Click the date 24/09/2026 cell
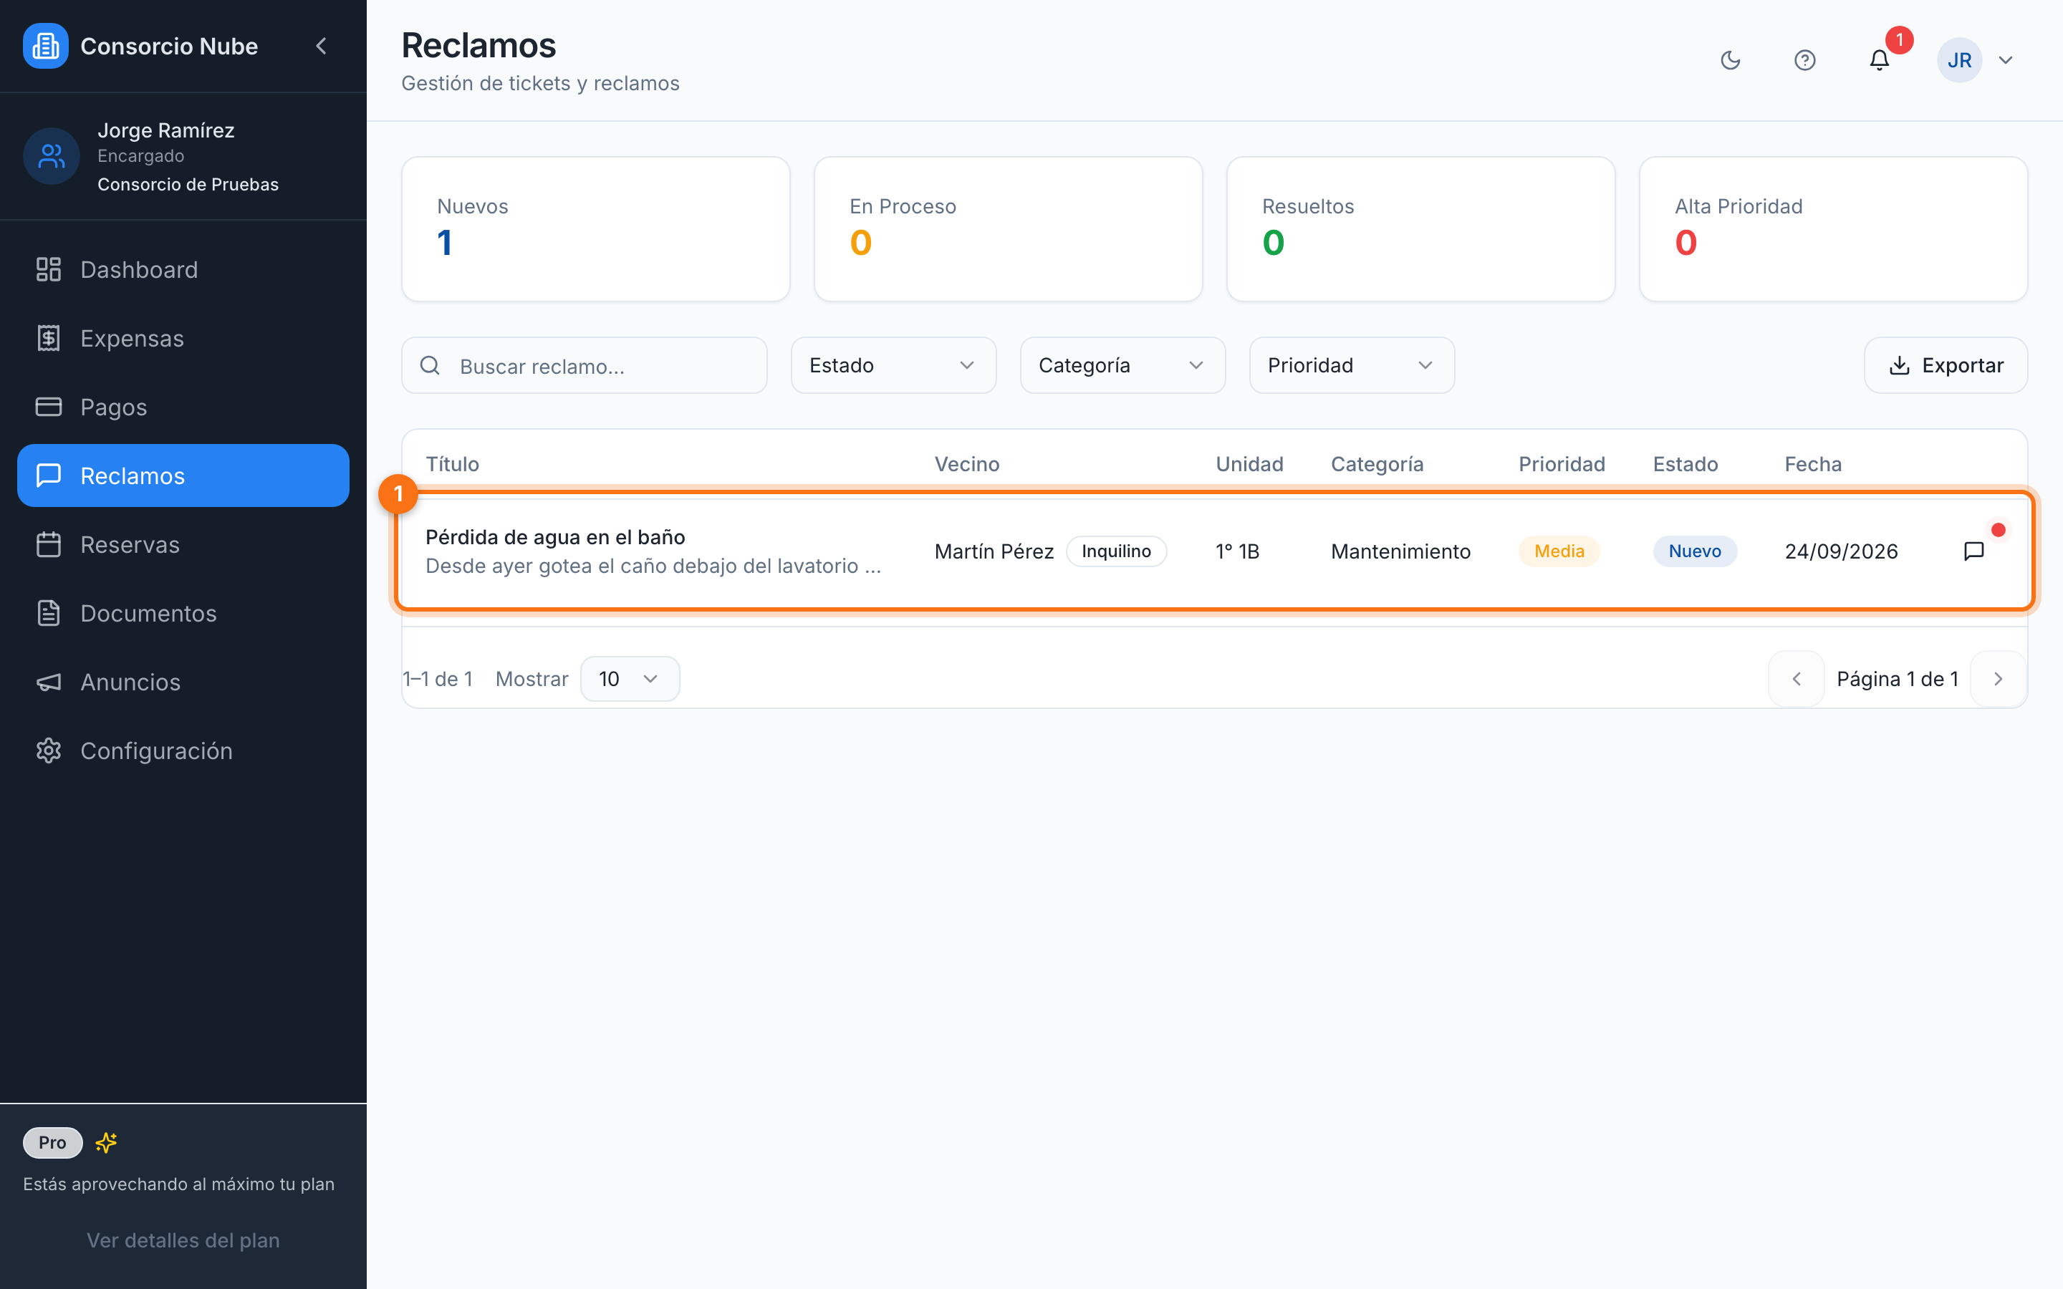This screenshot has height=1289, width=2063. tap(1842, 551)
